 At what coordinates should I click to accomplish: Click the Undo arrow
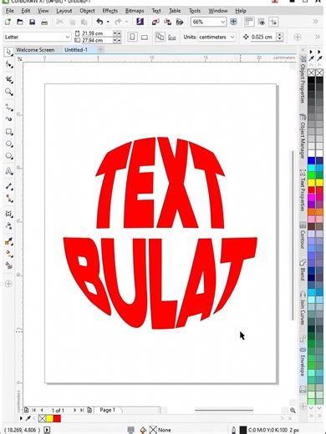coord(99,22)
